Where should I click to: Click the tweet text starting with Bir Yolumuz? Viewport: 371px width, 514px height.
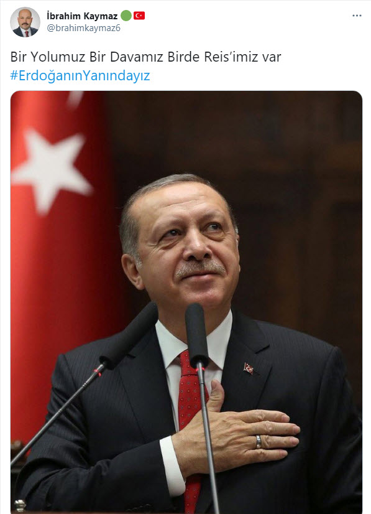(145, 57)
